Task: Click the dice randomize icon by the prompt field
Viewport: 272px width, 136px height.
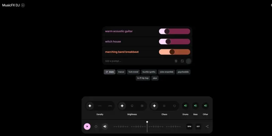Action: pyautogui.click(x=182, y=61)
